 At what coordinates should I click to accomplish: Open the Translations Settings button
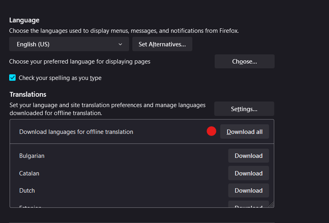pos(244,109)
